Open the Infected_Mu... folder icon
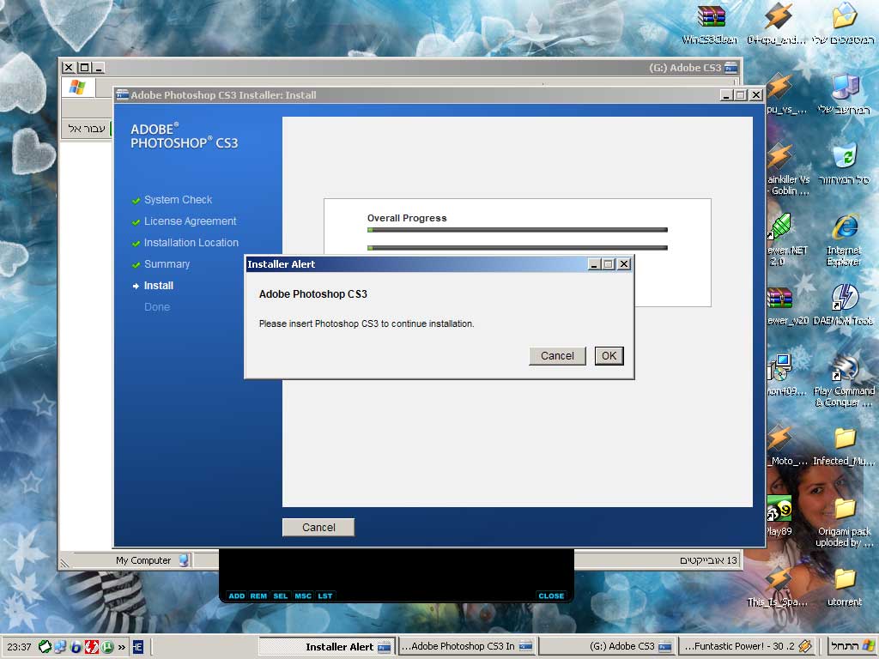Image resolution: width=879 pixels, height=659 pixels. pos(845,438)
